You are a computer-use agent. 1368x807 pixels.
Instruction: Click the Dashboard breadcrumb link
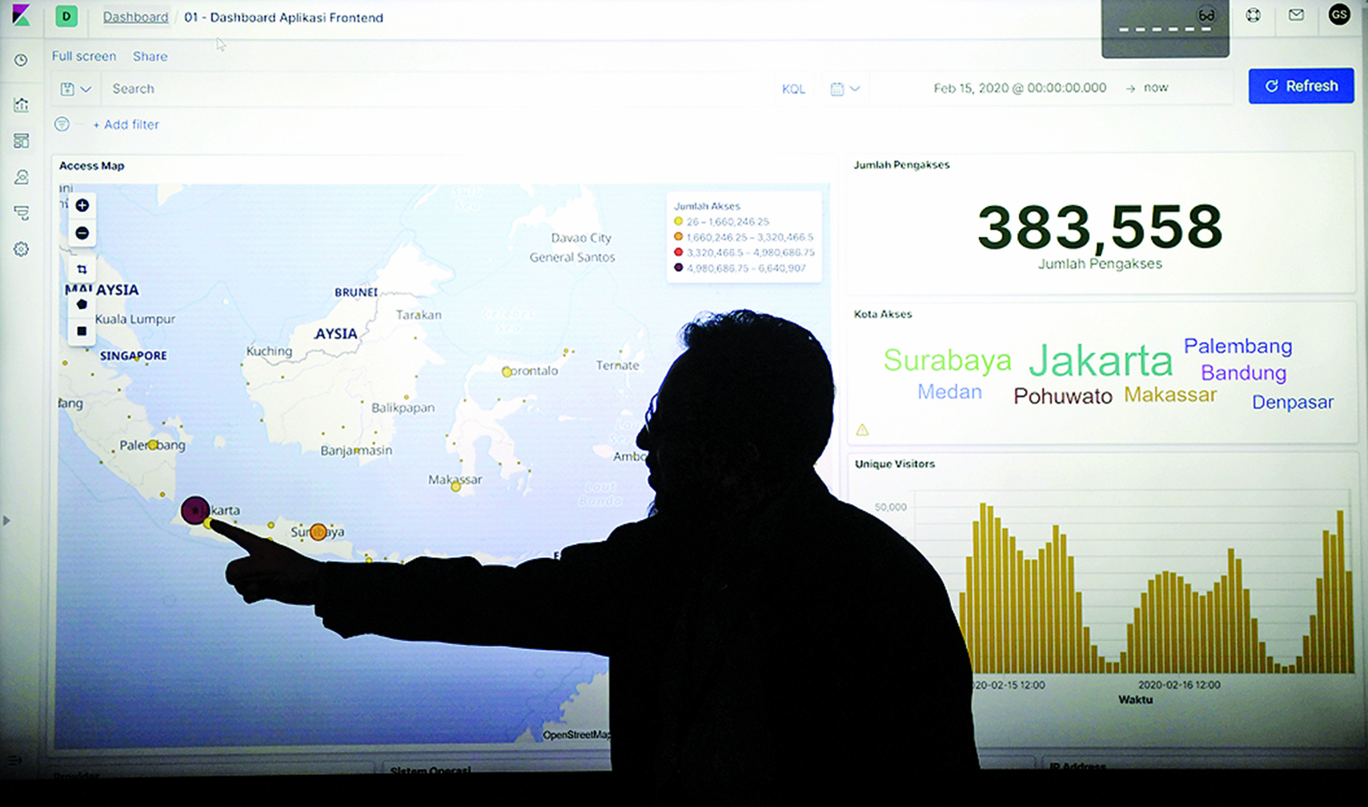135,17
